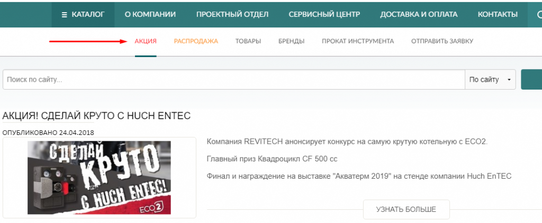Open Проектный отдел section

click(x=232, y=14)
